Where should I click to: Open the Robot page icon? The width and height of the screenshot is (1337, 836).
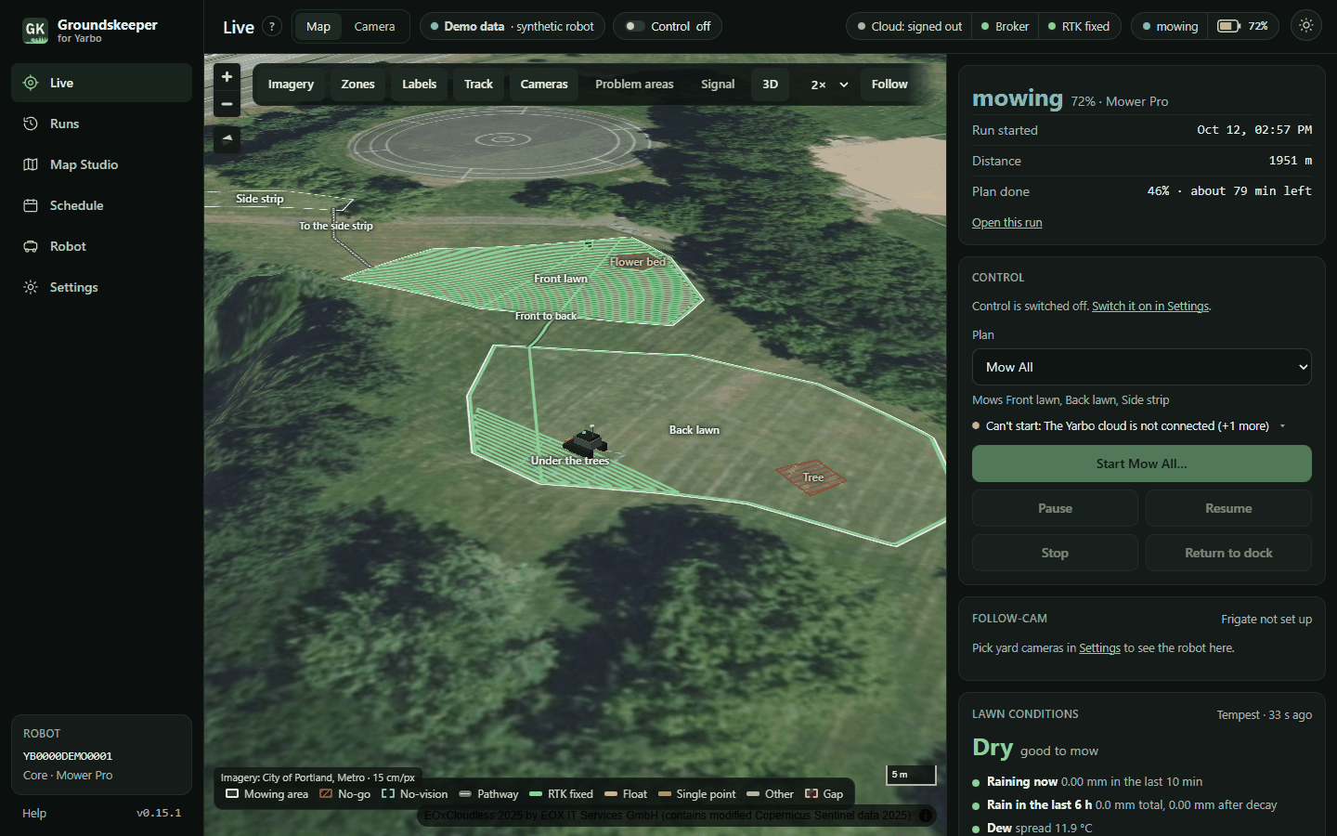click(31, 246)
